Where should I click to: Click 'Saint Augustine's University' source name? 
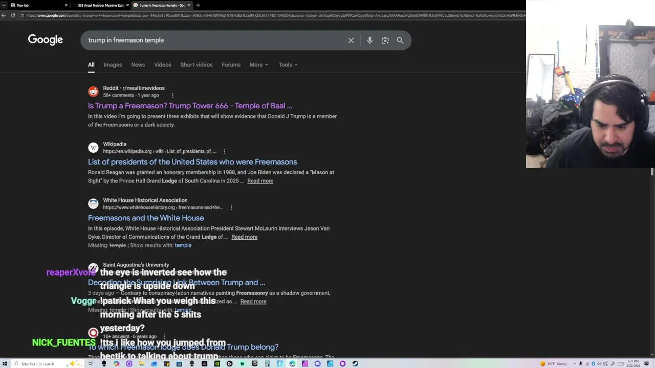136,265
